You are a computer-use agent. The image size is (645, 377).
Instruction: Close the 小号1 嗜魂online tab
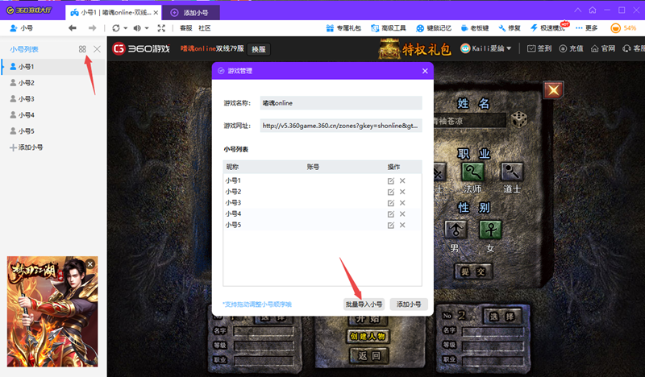click(x=156, y=13)
